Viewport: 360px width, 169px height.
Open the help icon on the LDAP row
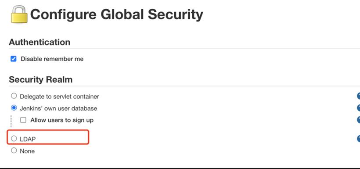[x=358, y=138]
